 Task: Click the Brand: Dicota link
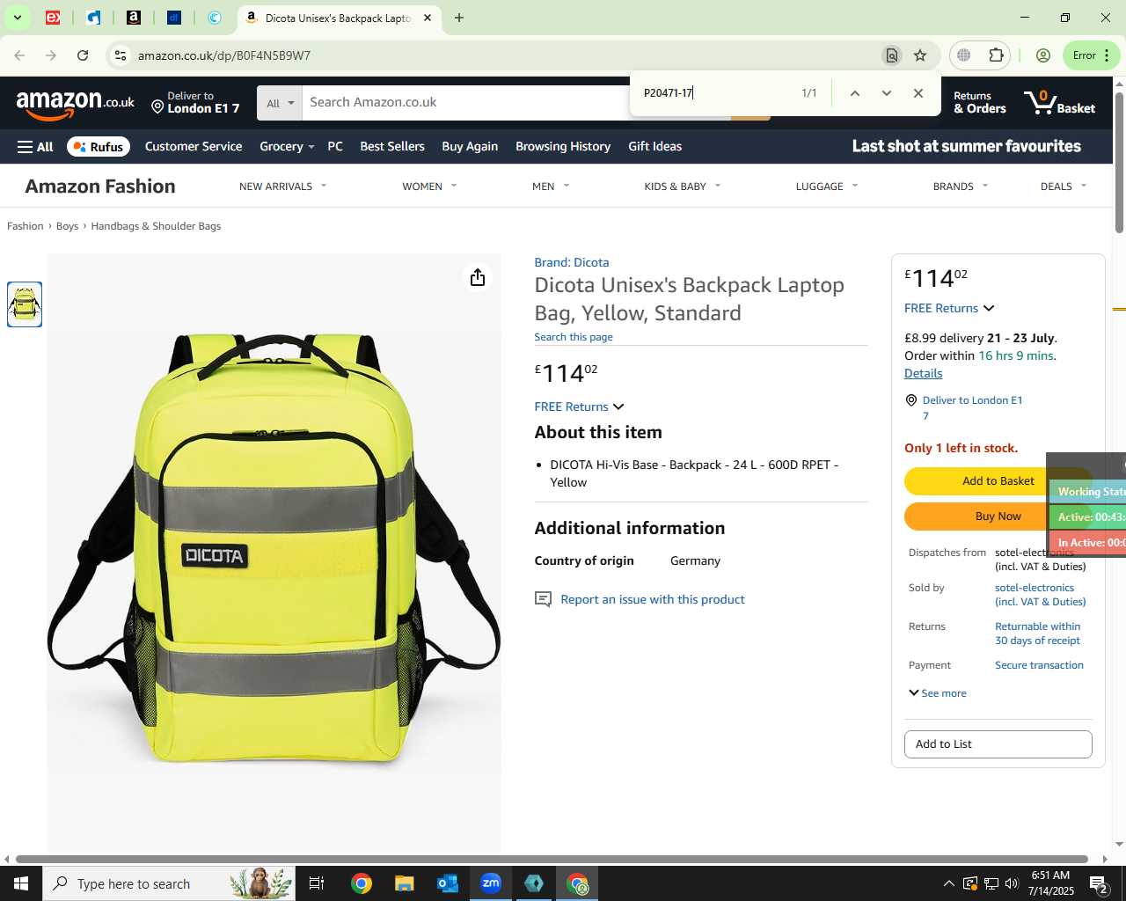tap(572, 263)
